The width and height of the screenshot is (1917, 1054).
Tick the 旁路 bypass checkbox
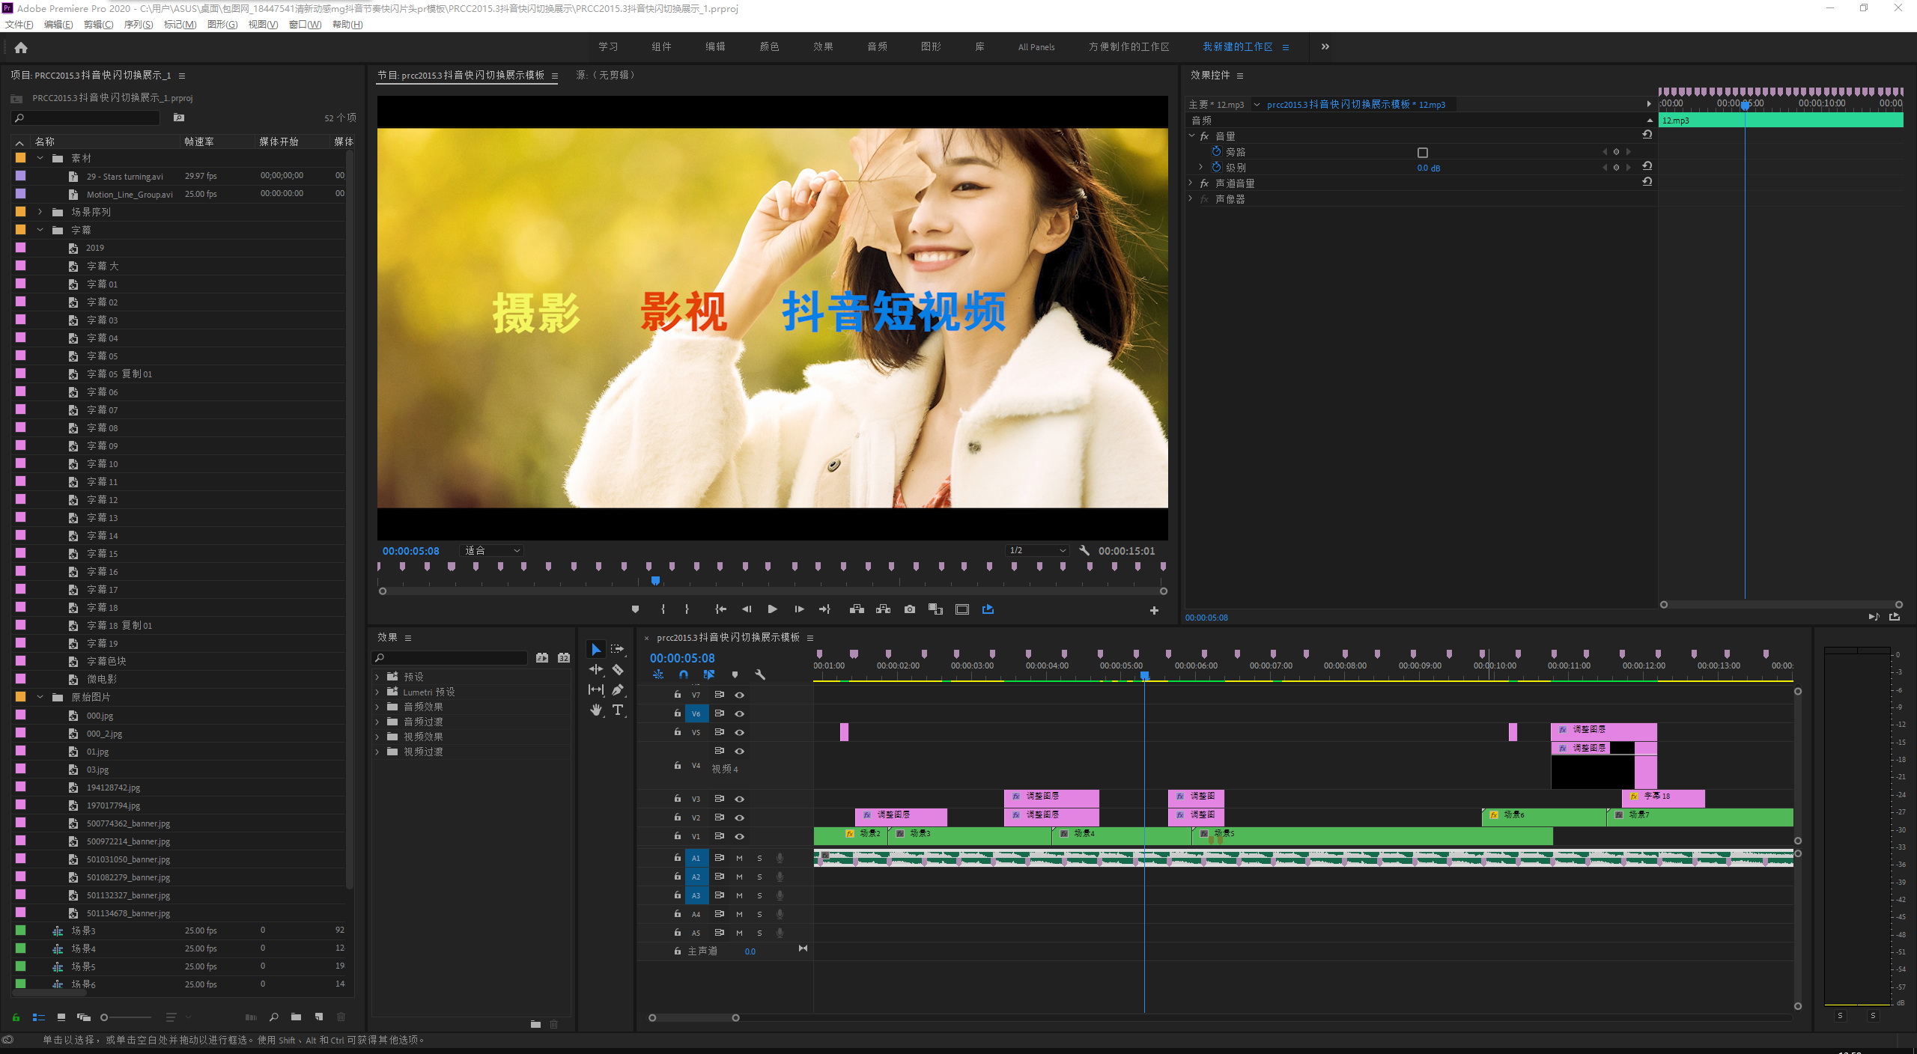click(1423, 152)
